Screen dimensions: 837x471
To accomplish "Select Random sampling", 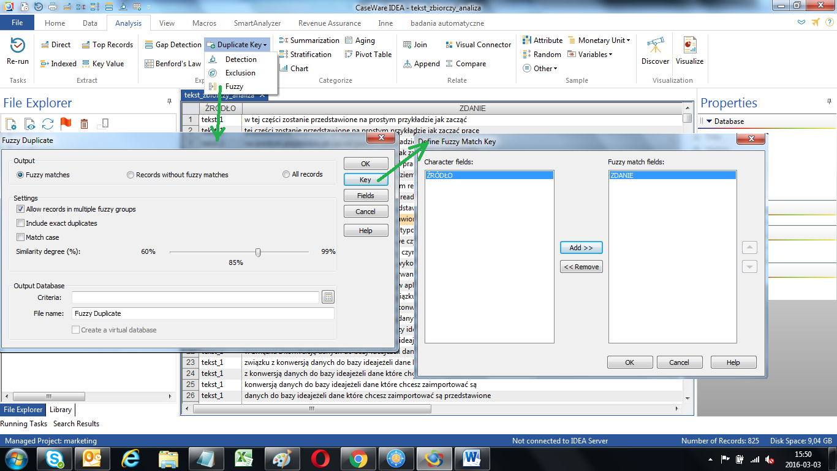I will (542, 55).
